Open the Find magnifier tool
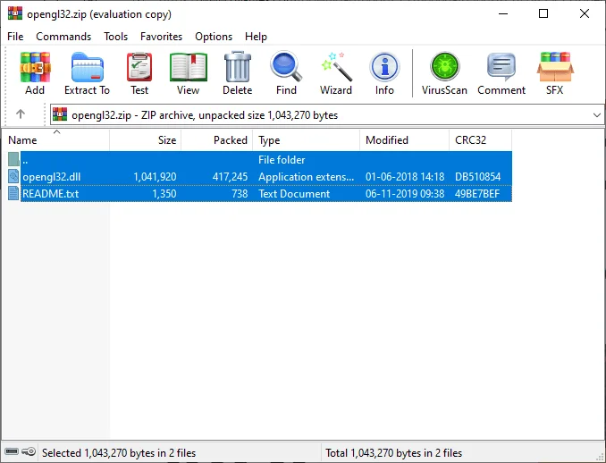 coord(286,73)
